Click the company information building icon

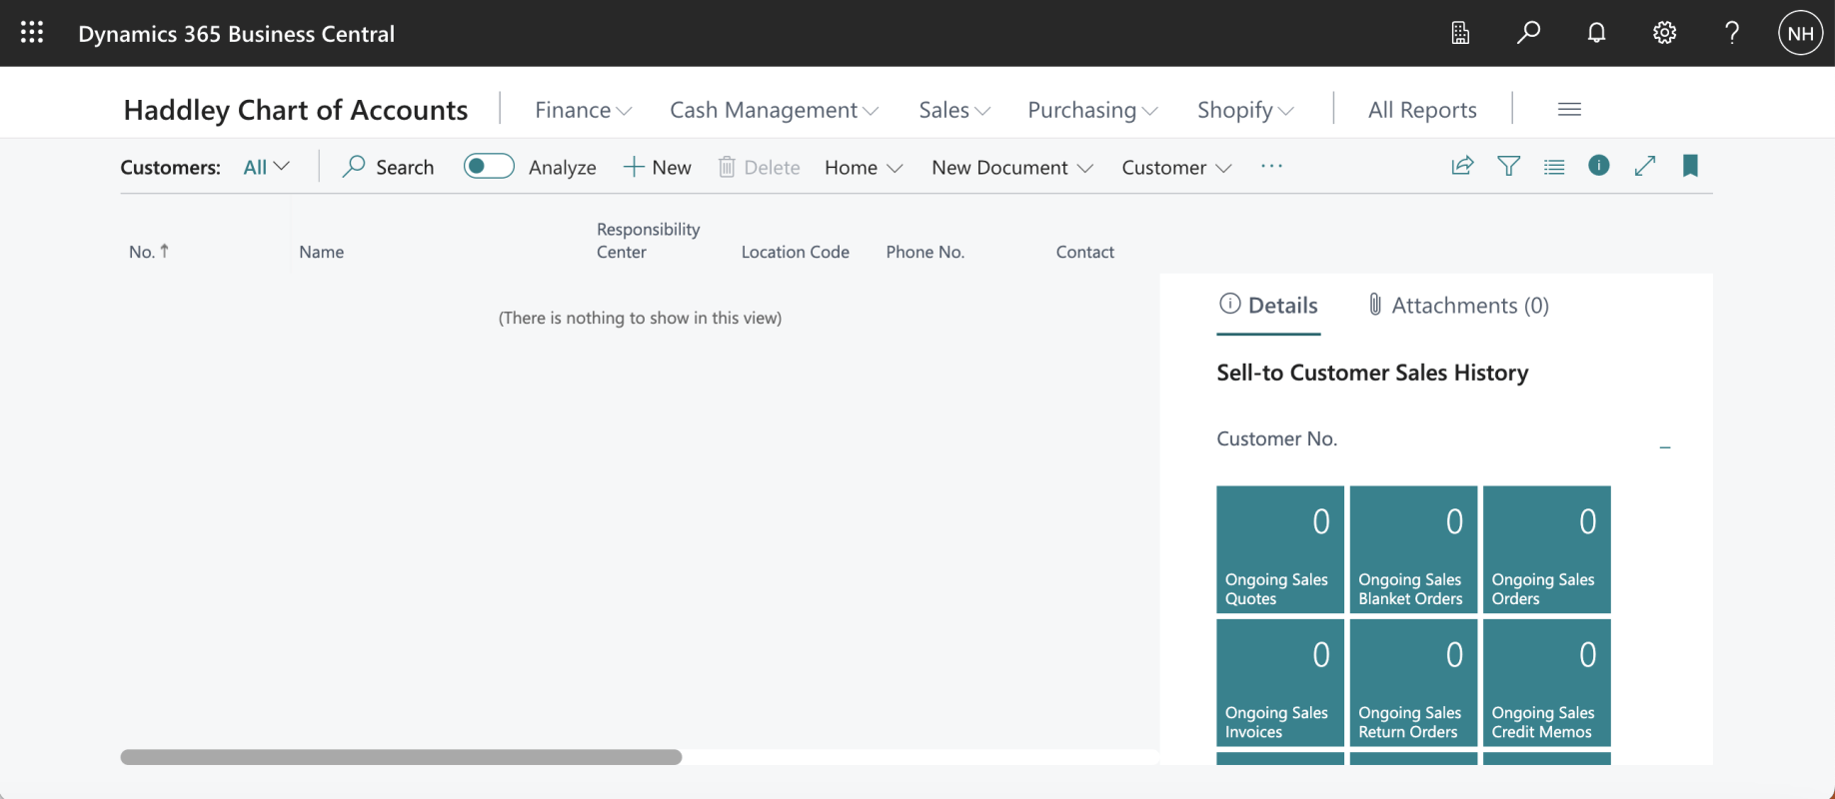coord(1460,33)
